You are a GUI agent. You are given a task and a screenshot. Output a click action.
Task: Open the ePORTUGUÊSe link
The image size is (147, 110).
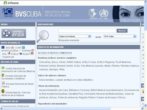coord(10,51)
